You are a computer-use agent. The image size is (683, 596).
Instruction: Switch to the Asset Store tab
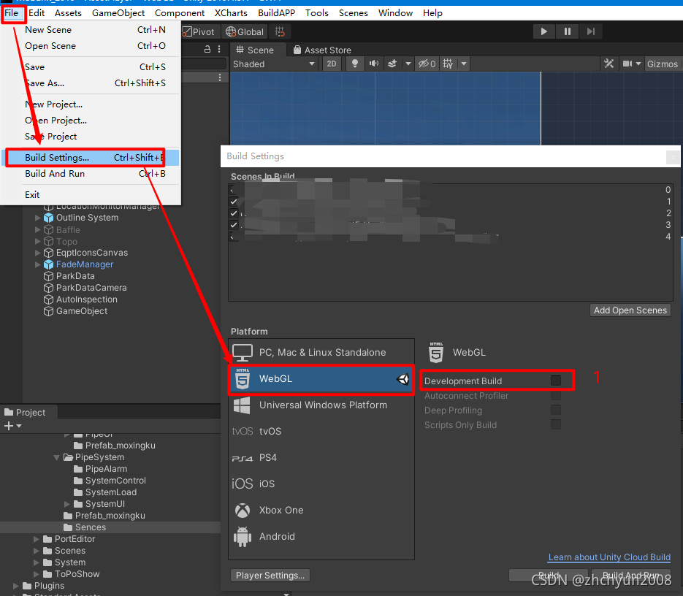point(322,50)
